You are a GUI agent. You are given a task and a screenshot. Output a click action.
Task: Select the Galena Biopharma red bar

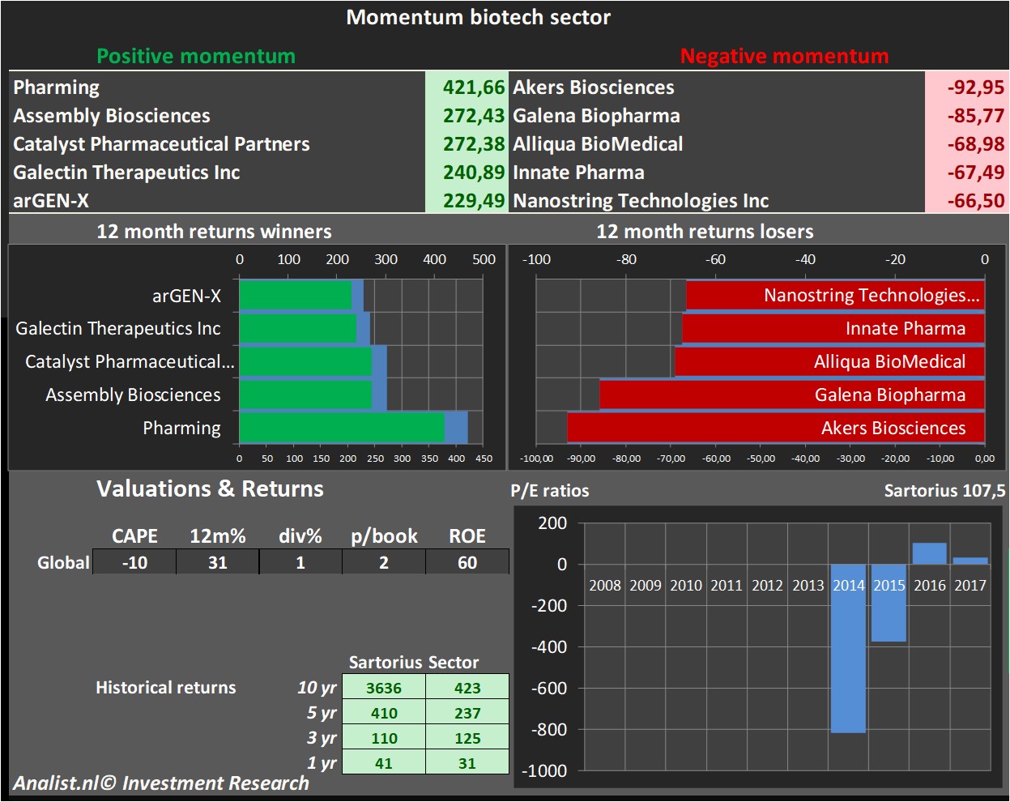[792, 395]
